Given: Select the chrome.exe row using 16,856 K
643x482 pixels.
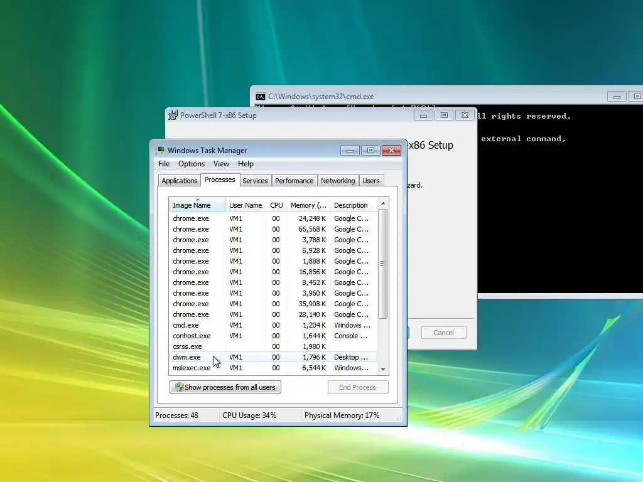Looking at the screenshot, I should [x=273, y=272].
